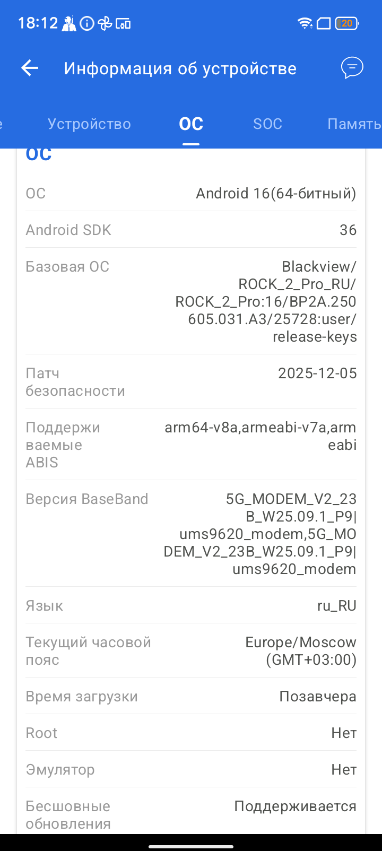This screenshot has height=851, width=382.
Task: Select the Язык ru_RU row
Action: click(191, 605)
